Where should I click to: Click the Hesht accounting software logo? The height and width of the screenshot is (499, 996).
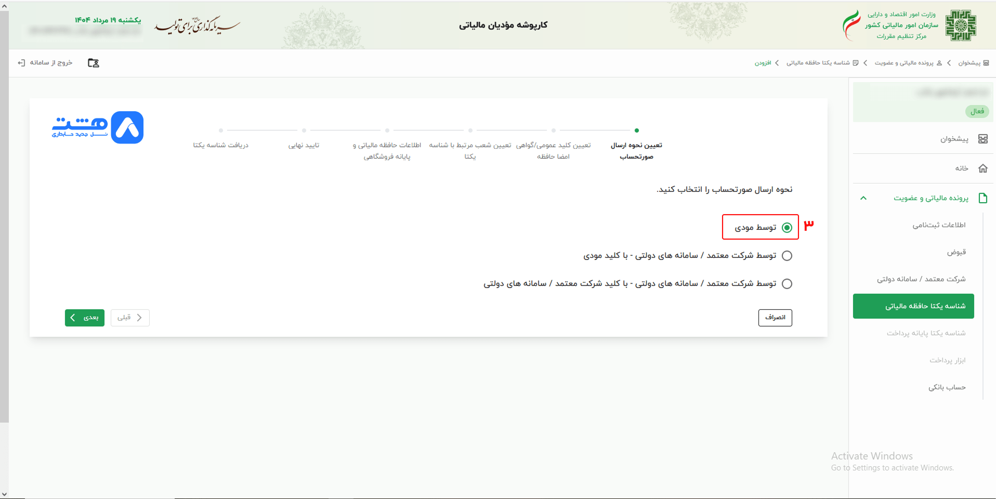click(98, 127)
